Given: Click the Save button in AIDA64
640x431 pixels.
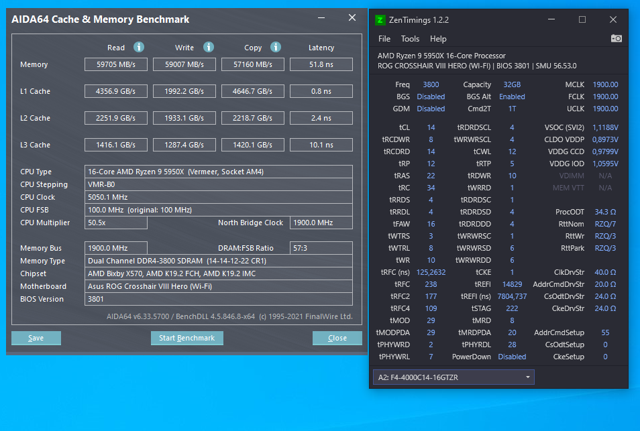Looking at the screenshot, I should (36, 338).
